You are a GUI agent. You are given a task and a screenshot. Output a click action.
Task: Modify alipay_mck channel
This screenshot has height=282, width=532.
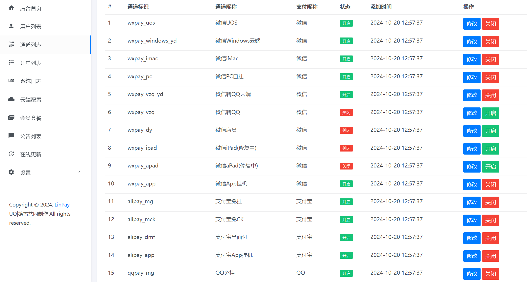tap(472, 220)
